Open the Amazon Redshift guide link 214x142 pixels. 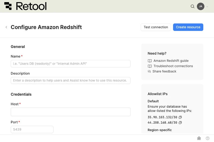tap(171, 60)
